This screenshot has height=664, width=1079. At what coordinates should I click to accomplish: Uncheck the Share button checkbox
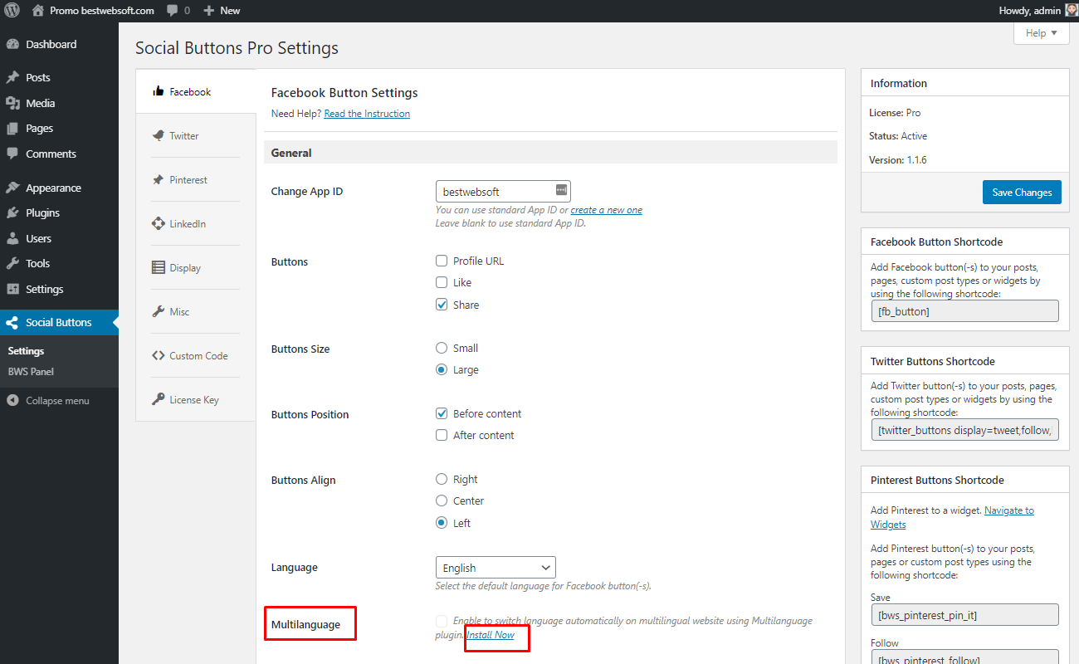click(442, 305)
